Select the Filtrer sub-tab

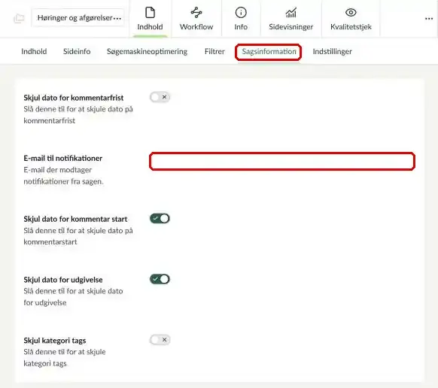coord(214,51)
